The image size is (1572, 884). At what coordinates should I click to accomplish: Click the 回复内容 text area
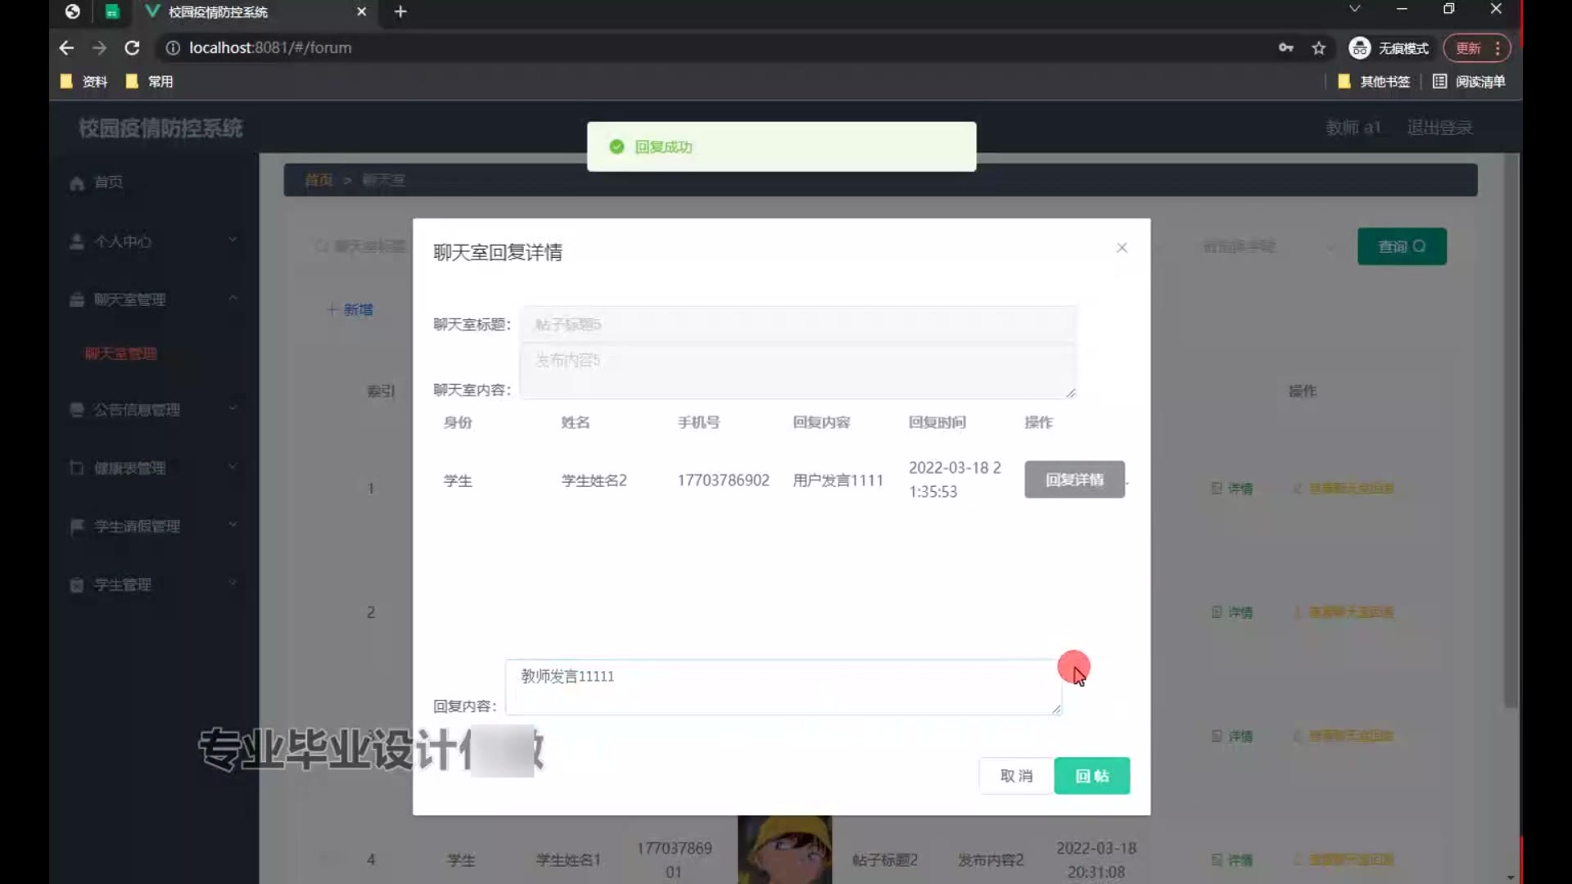[x=782, y=688]
